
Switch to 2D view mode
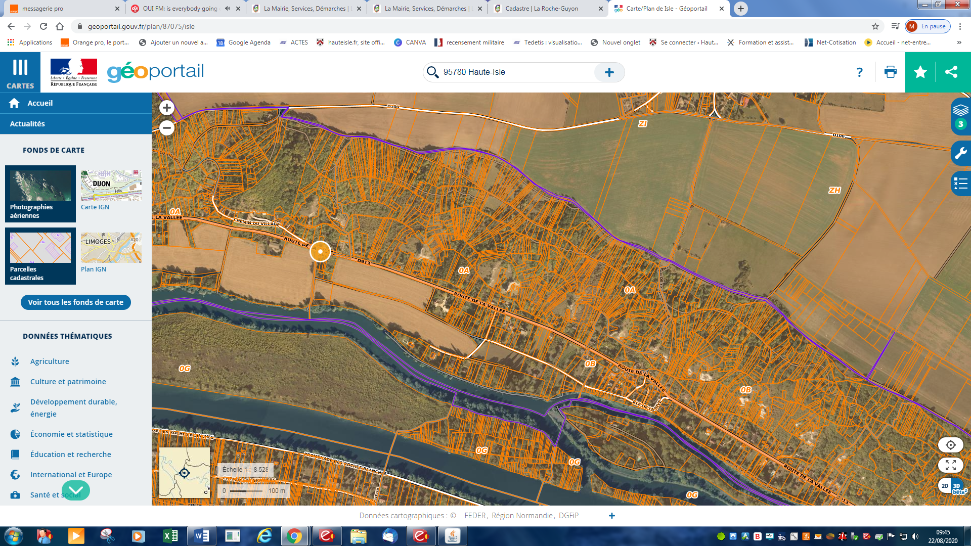(x=944, y=486)
